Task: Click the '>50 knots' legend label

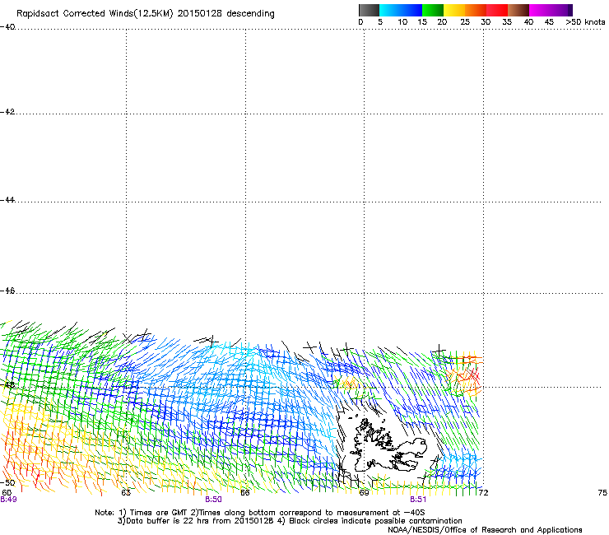Action: point(585,22)
